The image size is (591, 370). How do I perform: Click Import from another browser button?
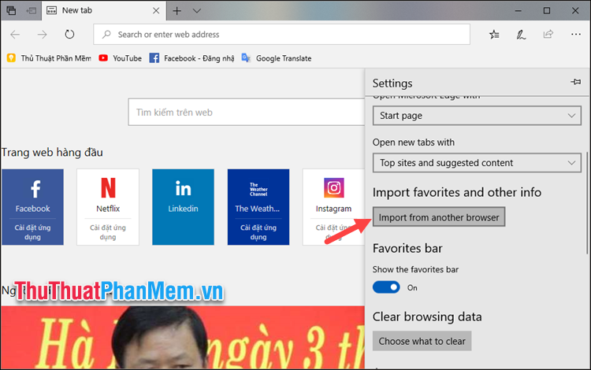click(439, 217)
